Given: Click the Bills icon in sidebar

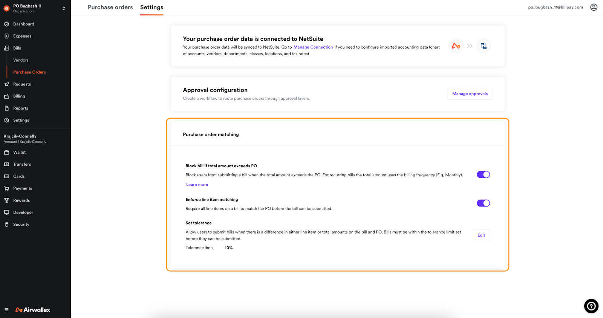Looking at the screenshot, I should pyautogui.click(x=6, y=48).
